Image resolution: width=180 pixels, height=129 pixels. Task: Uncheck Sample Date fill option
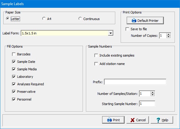tap(14, 62)
